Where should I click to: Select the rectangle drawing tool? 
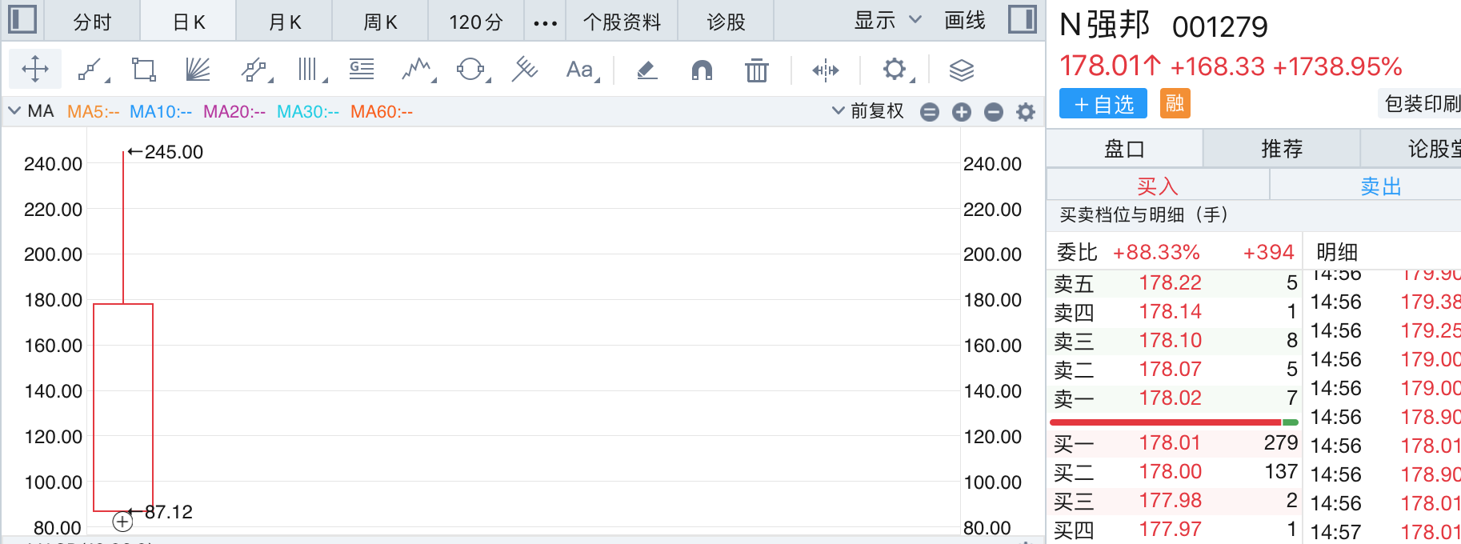point(144,70)
